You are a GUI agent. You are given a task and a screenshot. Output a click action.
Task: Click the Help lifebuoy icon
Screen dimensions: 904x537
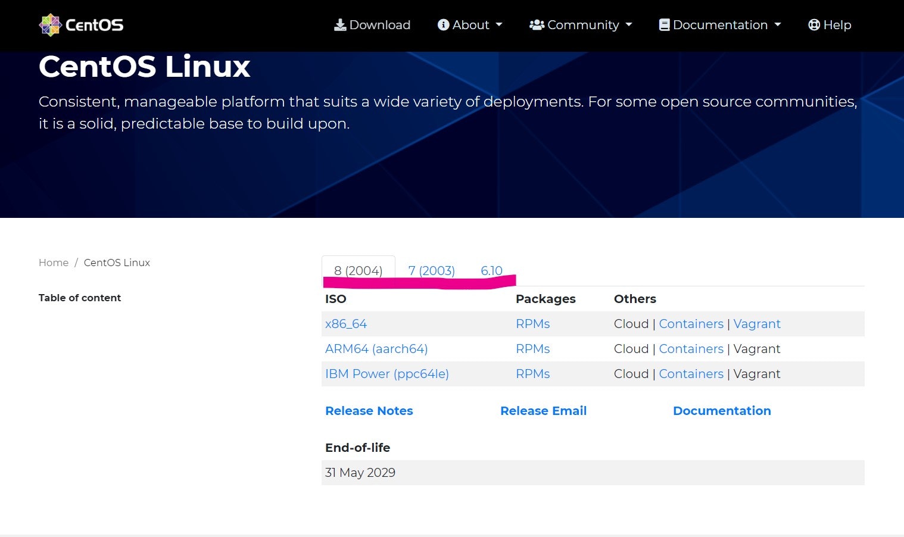814,25
